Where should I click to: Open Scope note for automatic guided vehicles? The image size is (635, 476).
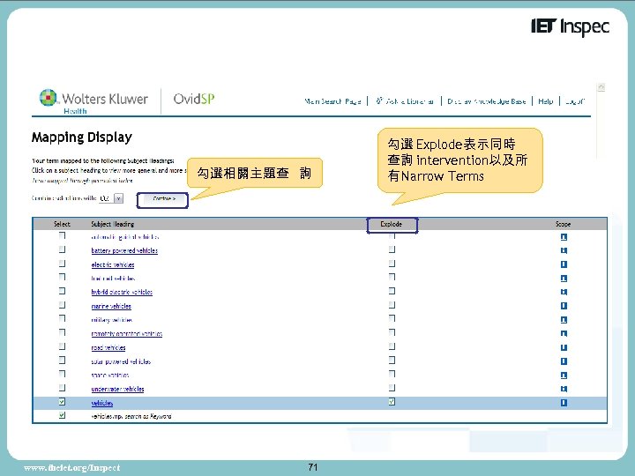click(x=564, y=237)
